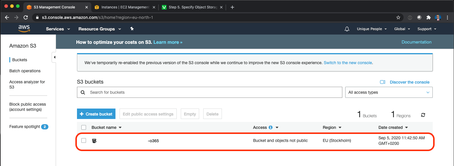Sort by Bucket name column
This screenshot has width=454, height=166.
106,127
